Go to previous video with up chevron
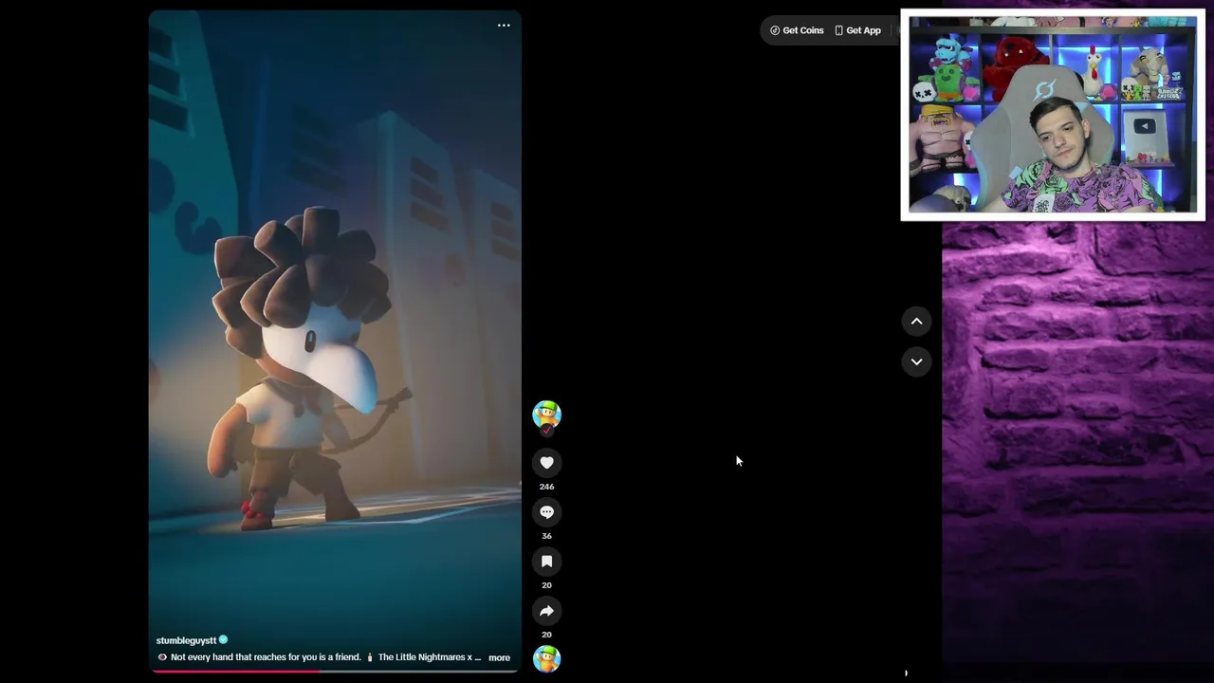Screen dimensions: 1214x683 point(916,322)
